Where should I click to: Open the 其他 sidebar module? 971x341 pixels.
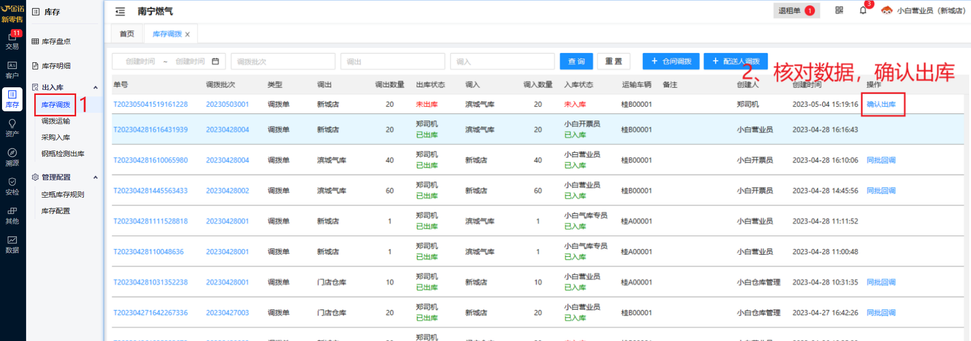coord(12,215)
